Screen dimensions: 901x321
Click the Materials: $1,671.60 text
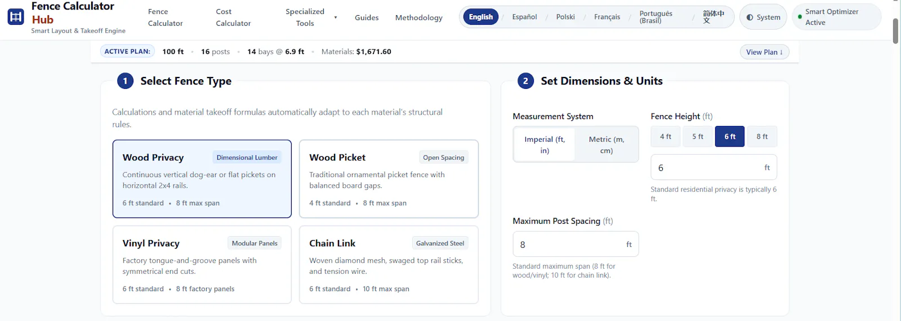click(x=356, y=52)
